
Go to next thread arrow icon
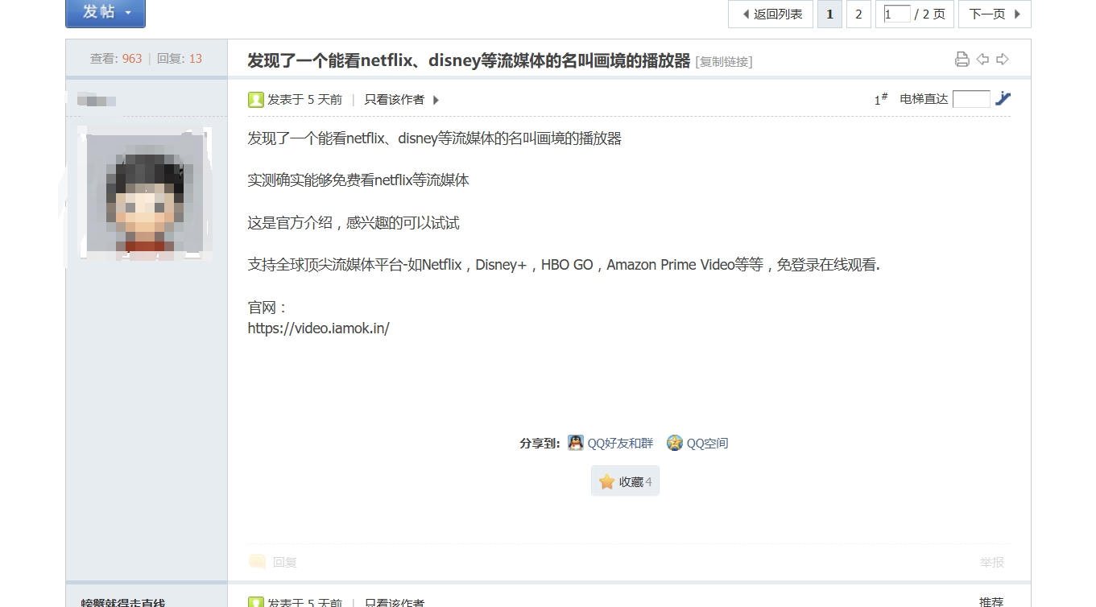[1003, 60]
